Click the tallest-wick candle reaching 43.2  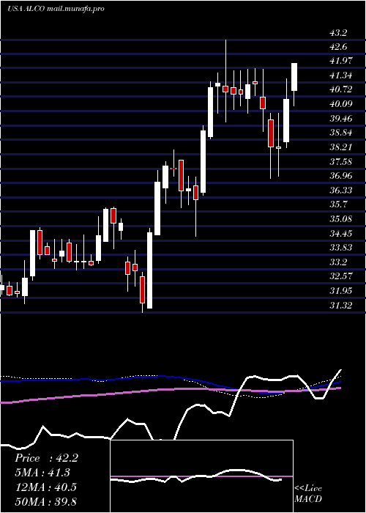click(x=225, y=81)
